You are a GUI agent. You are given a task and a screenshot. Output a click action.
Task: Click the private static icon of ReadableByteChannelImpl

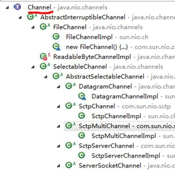(x=43, y=56)
